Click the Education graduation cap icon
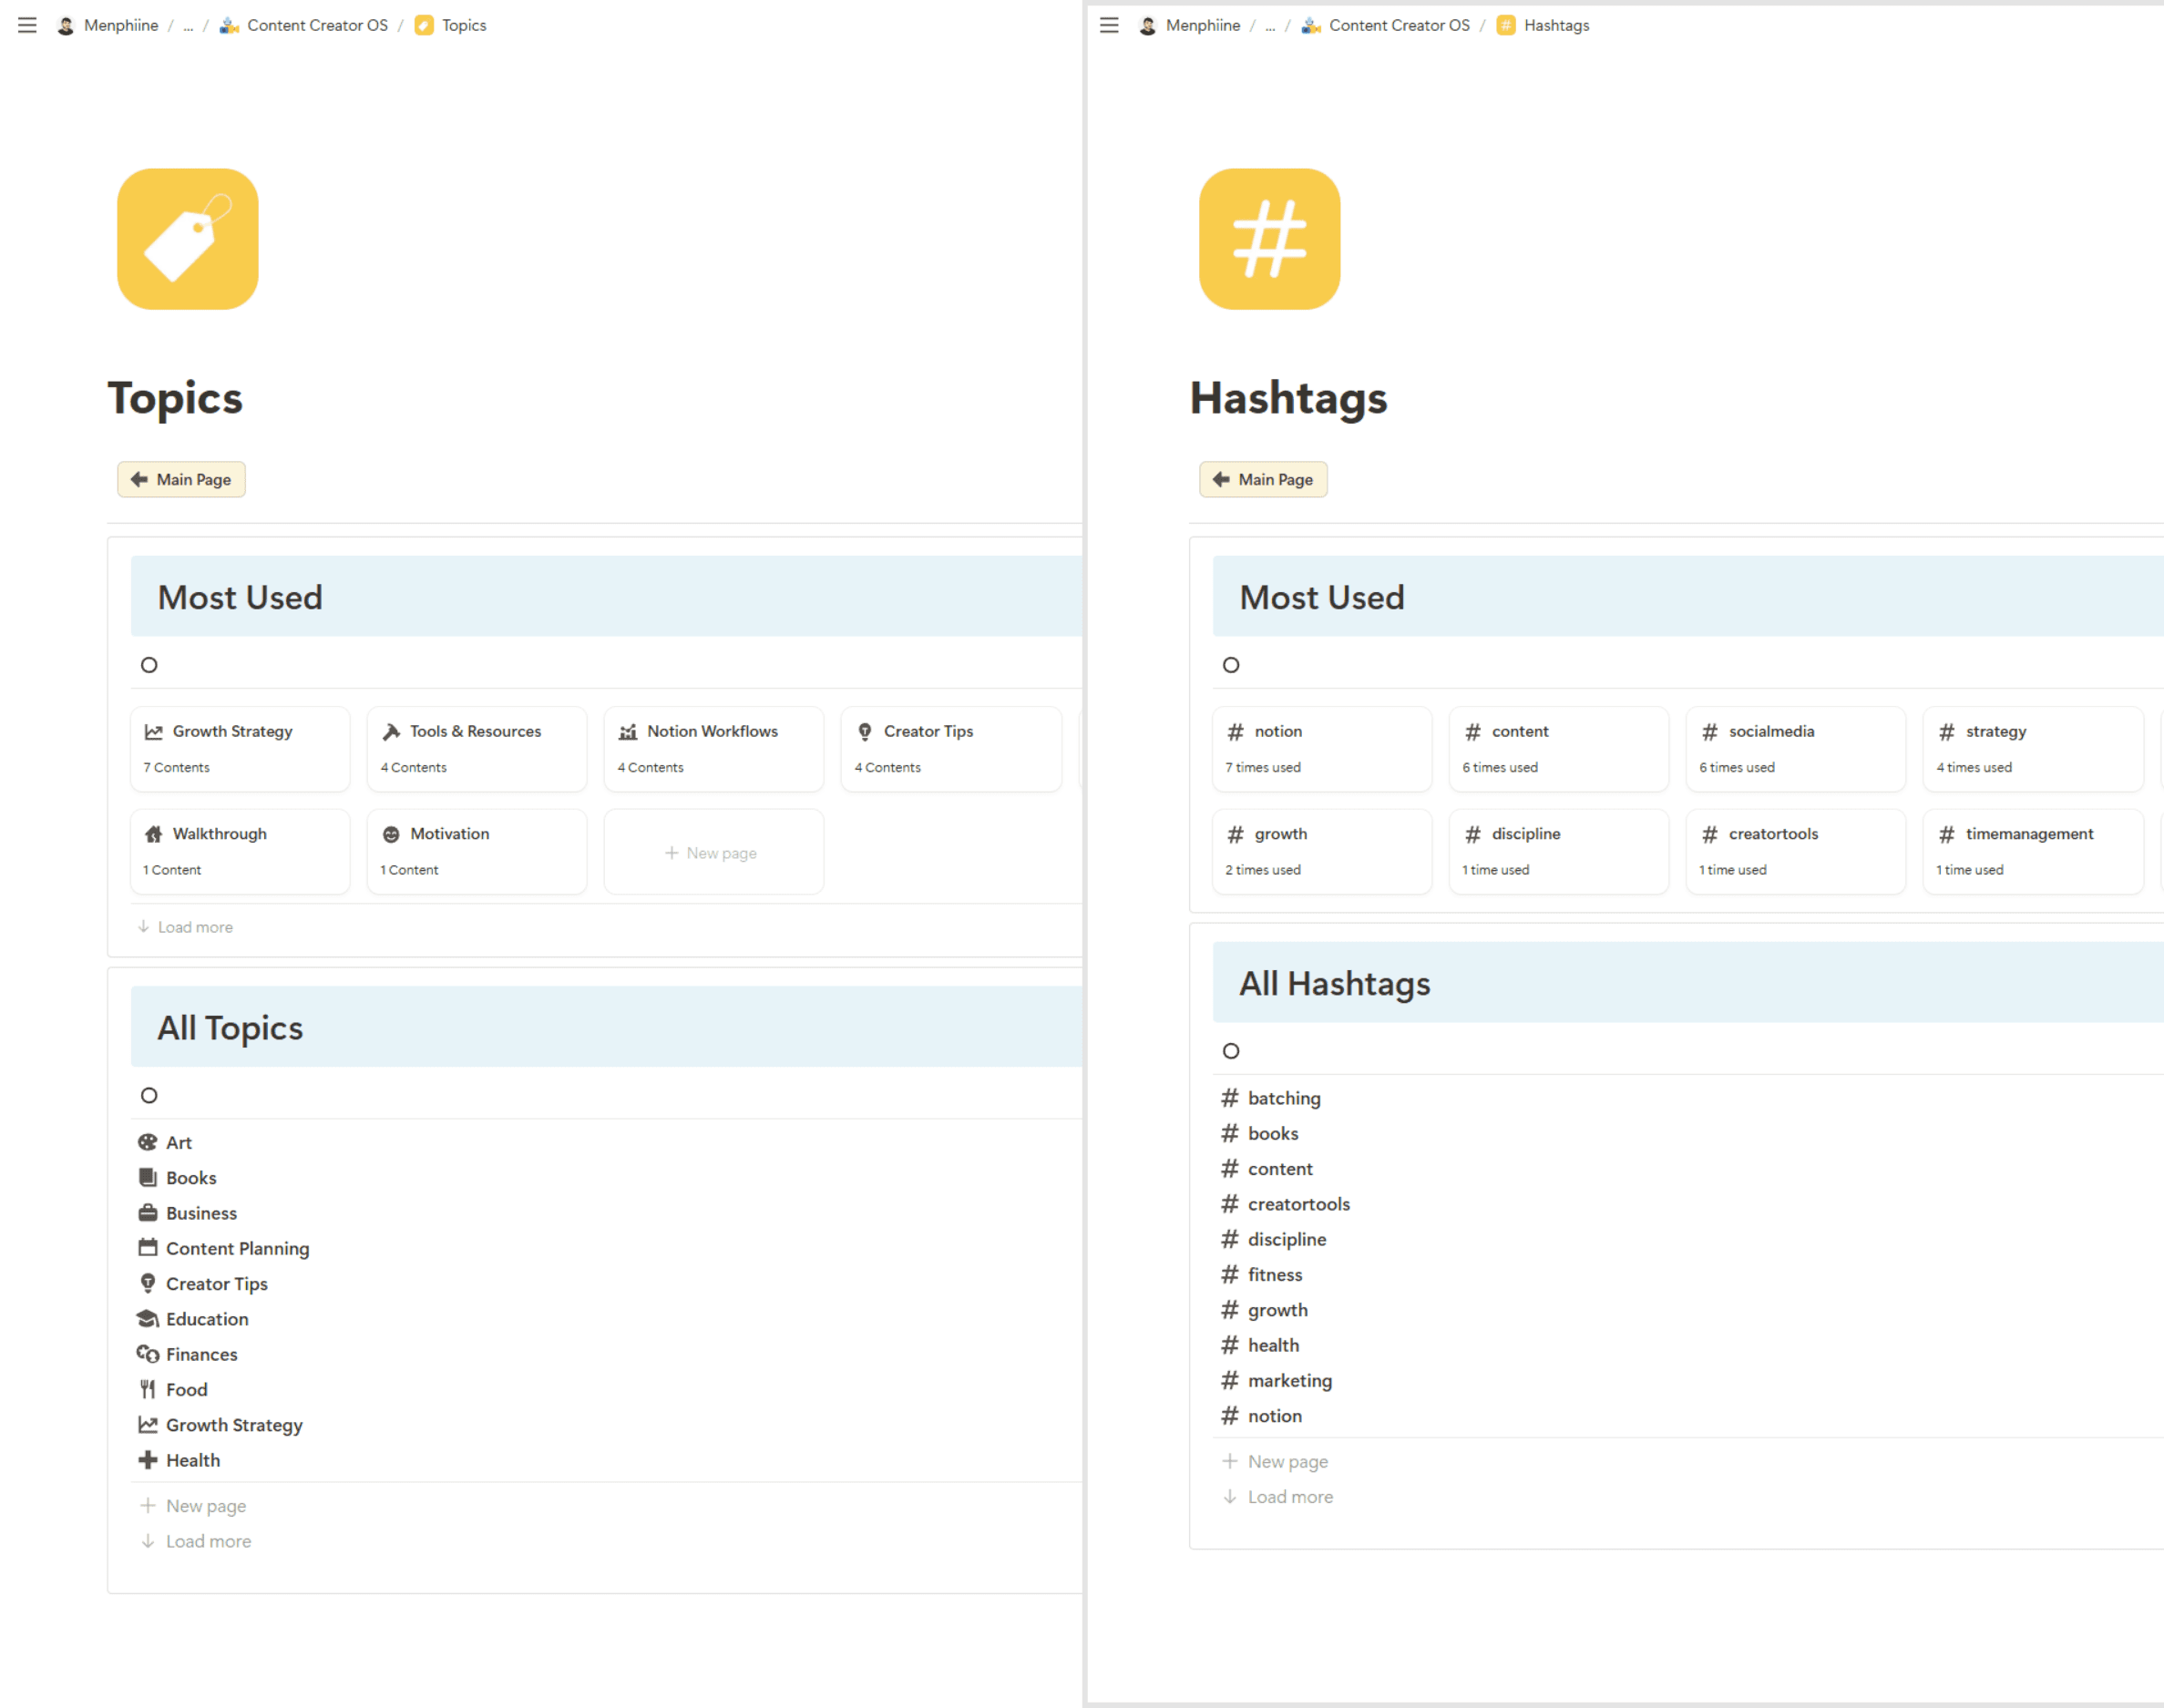 tap(148, 1319)
